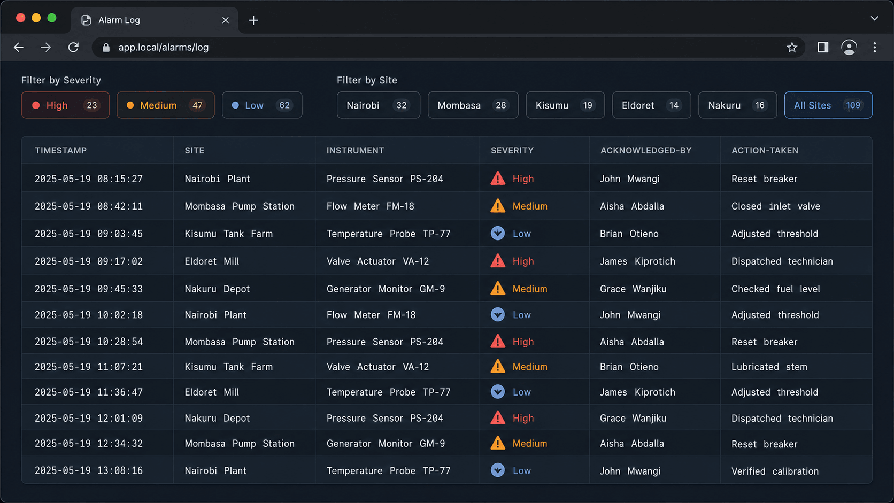Toggle the Medium severity filter
Viewport: 894px width, 503px height.
(x=166, y=105)
